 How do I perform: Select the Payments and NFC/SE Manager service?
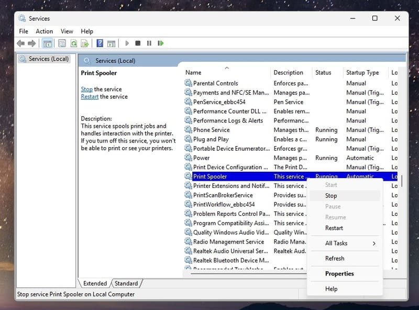231,93
